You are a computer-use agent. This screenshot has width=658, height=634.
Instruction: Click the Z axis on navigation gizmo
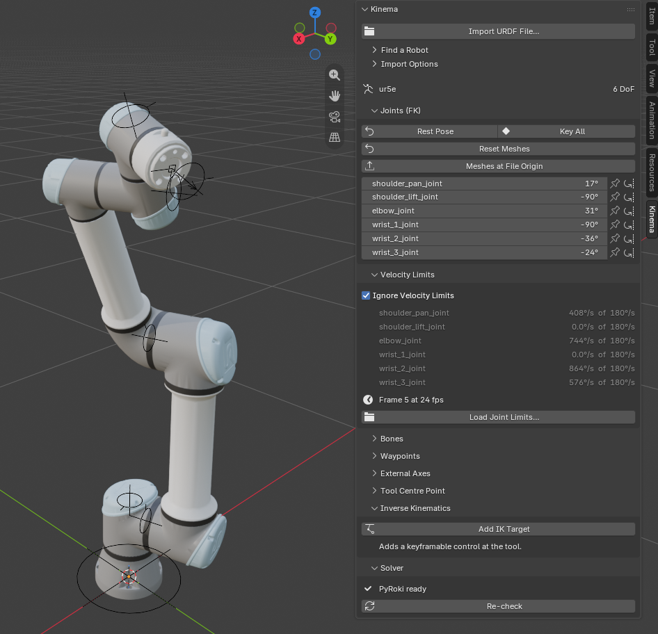click(x=314, y=13)
